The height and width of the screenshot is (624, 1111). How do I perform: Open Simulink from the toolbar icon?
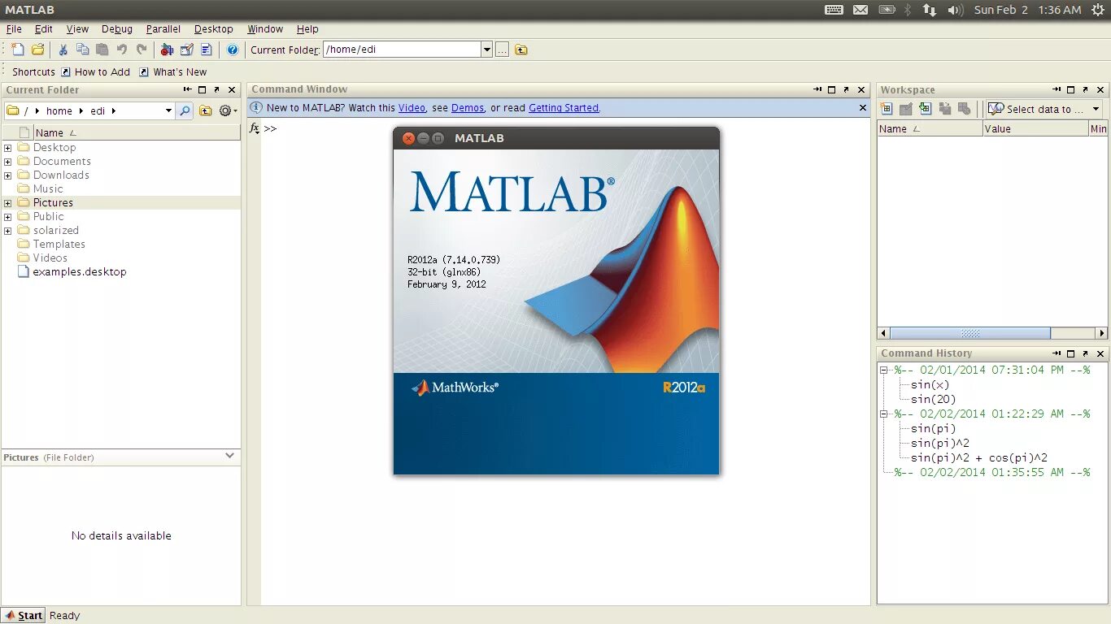pos(167,50)
